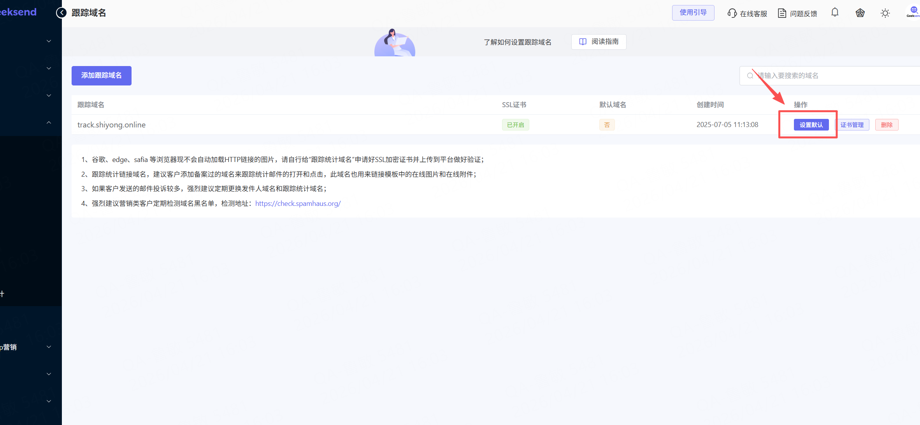Delete the track.shiyong.online domain
The height and width of the screenshot is (425, 920).
(x=887, y=125)
